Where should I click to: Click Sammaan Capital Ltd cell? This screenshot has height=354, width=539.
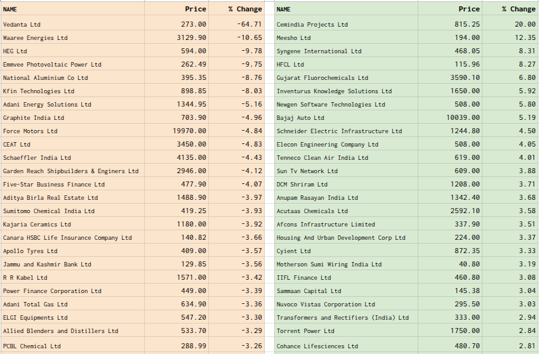tap(346, 291)
